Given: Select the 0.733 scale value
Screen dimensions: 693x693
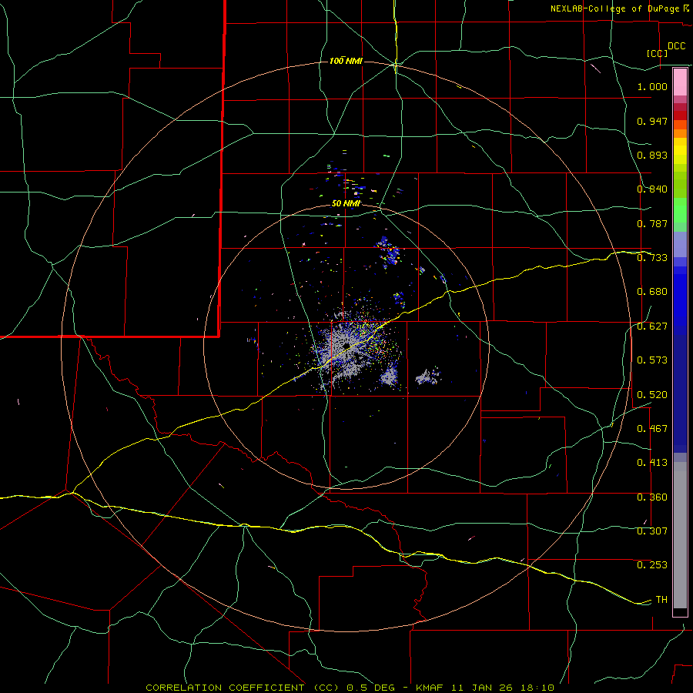Looking at the screenshot, I should pyautogui.click(x=652, y=258).
